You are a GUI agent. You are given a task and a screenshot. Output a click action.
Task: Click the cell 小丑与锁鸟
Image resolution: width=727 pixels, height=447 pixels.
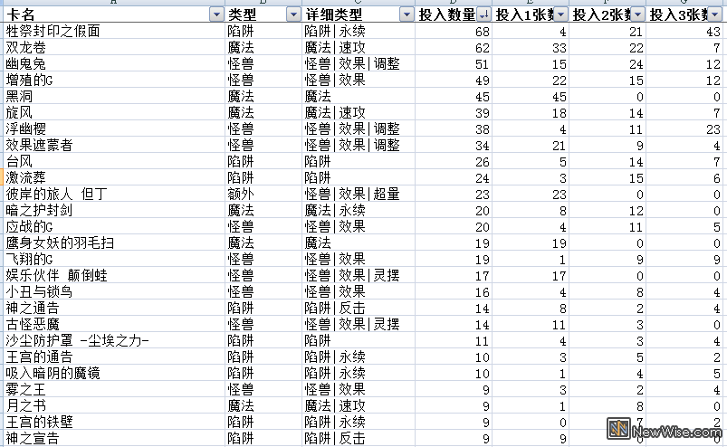point(114,292)
